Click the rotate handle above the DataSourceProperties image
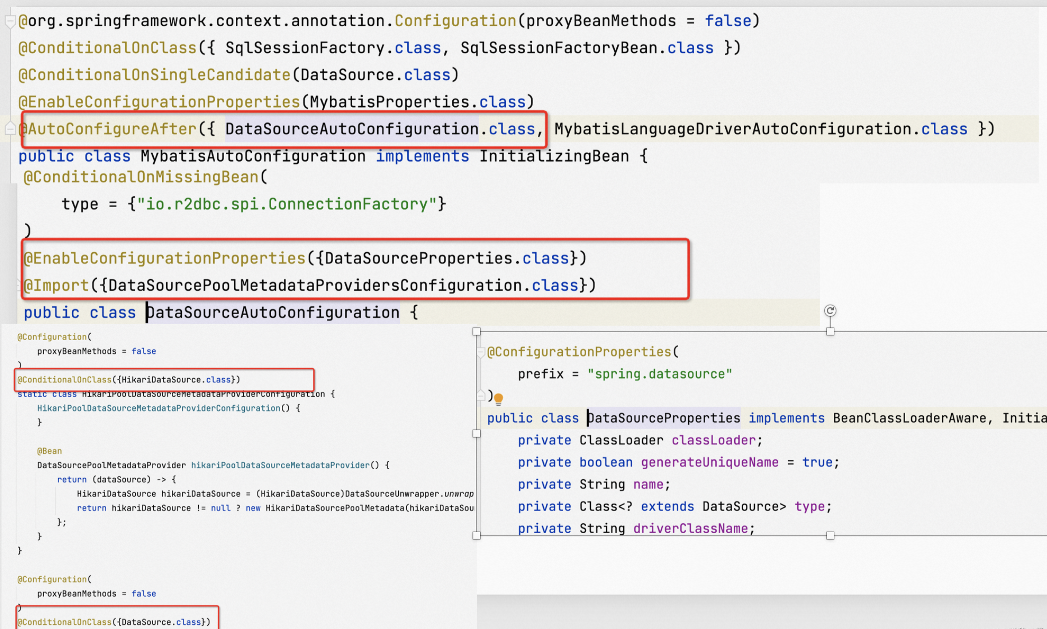This screenshot has height=629, width=1047. click(x=830, y=311)
